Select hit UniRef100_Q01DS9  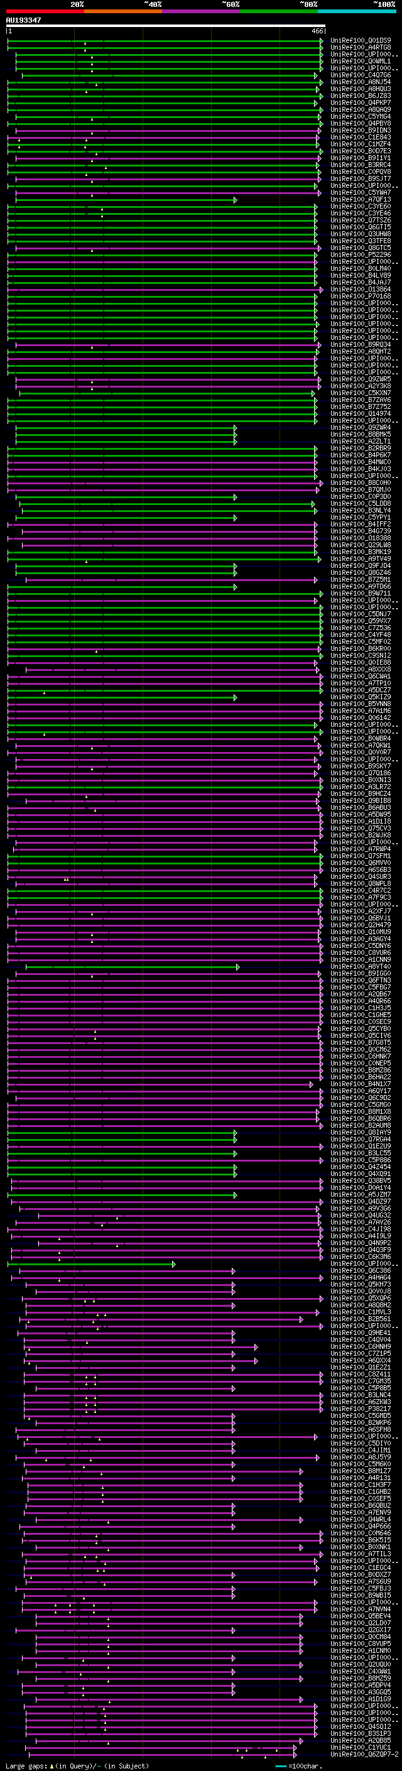pyautogui.click(x=361, y=41)
